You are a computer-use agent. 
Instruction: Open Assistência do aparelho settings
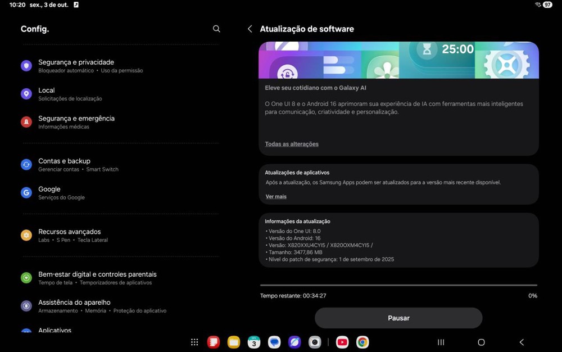click(120, 306)
